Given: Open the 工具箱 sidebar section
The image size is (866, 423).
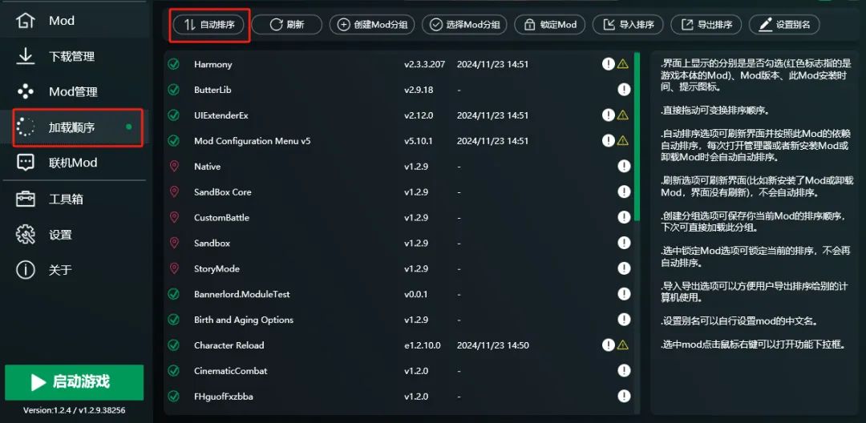Looking at the screenshot, I should [66, 199].
